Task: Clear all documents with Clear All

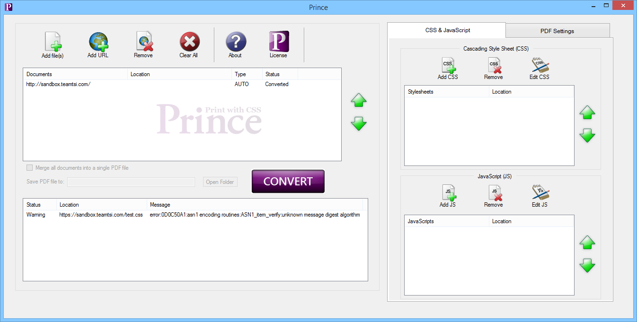Action: coord(189,43)
